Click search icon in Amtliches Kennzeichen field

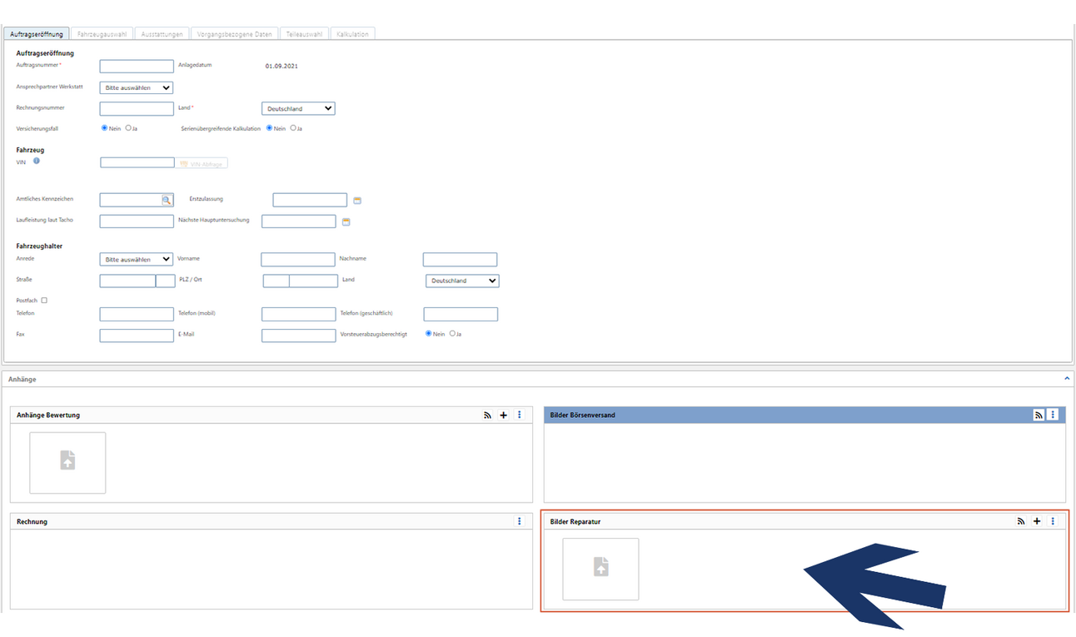click(x=167, y=200)
